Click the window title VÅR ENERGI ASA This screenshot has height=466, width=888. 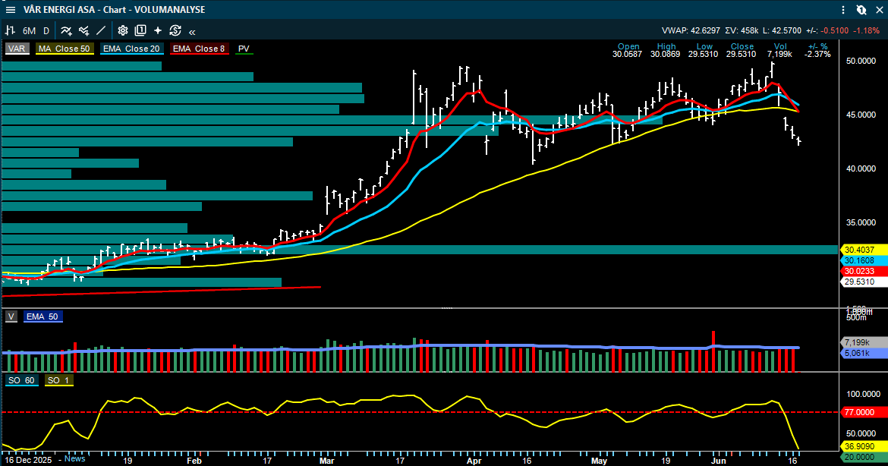[59, 10]
